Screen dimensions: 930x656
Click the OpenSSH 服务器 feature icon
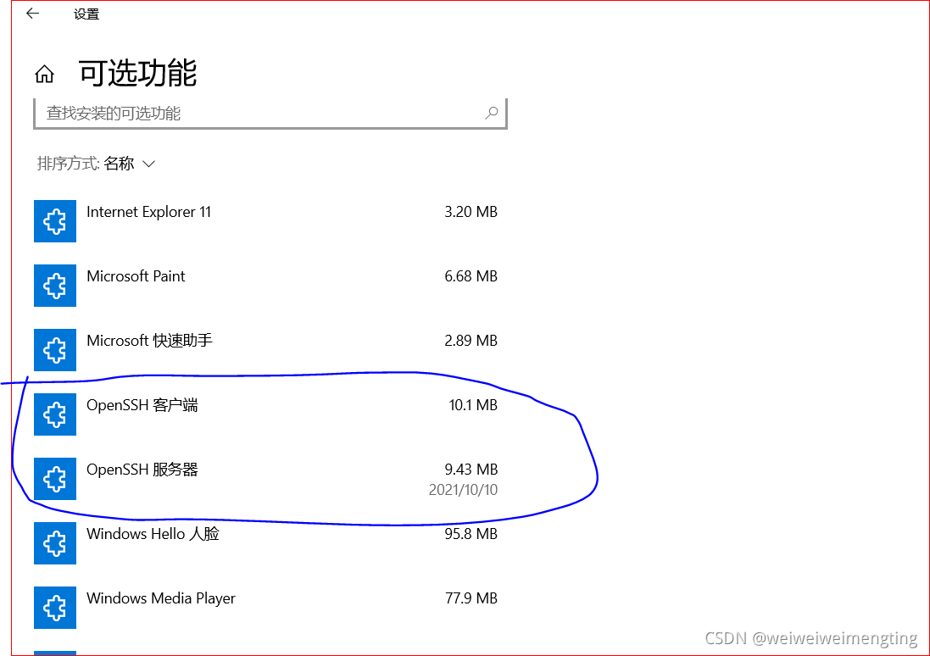point(55,479)
